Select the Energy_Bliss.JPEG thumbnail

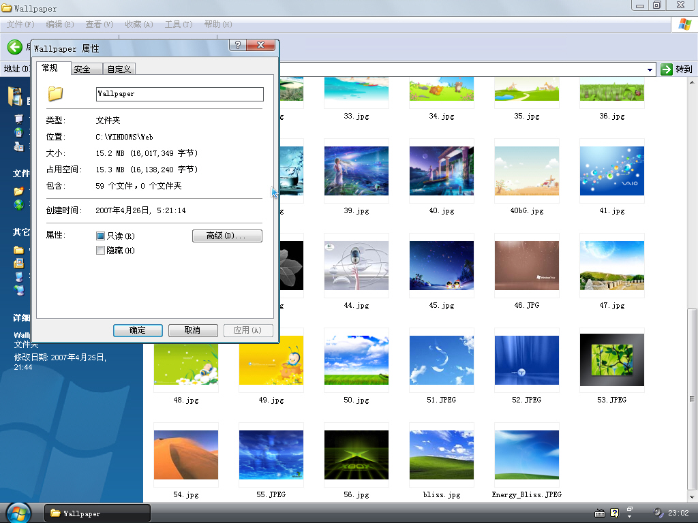pyautogui.click(x=527, y=455)
